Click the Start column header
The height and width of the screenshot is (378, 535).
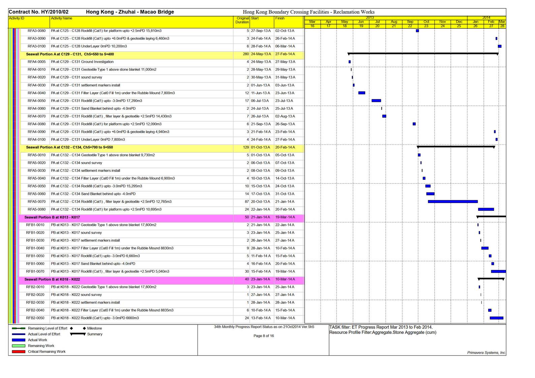pyautogui.click(x=262, y=22)
